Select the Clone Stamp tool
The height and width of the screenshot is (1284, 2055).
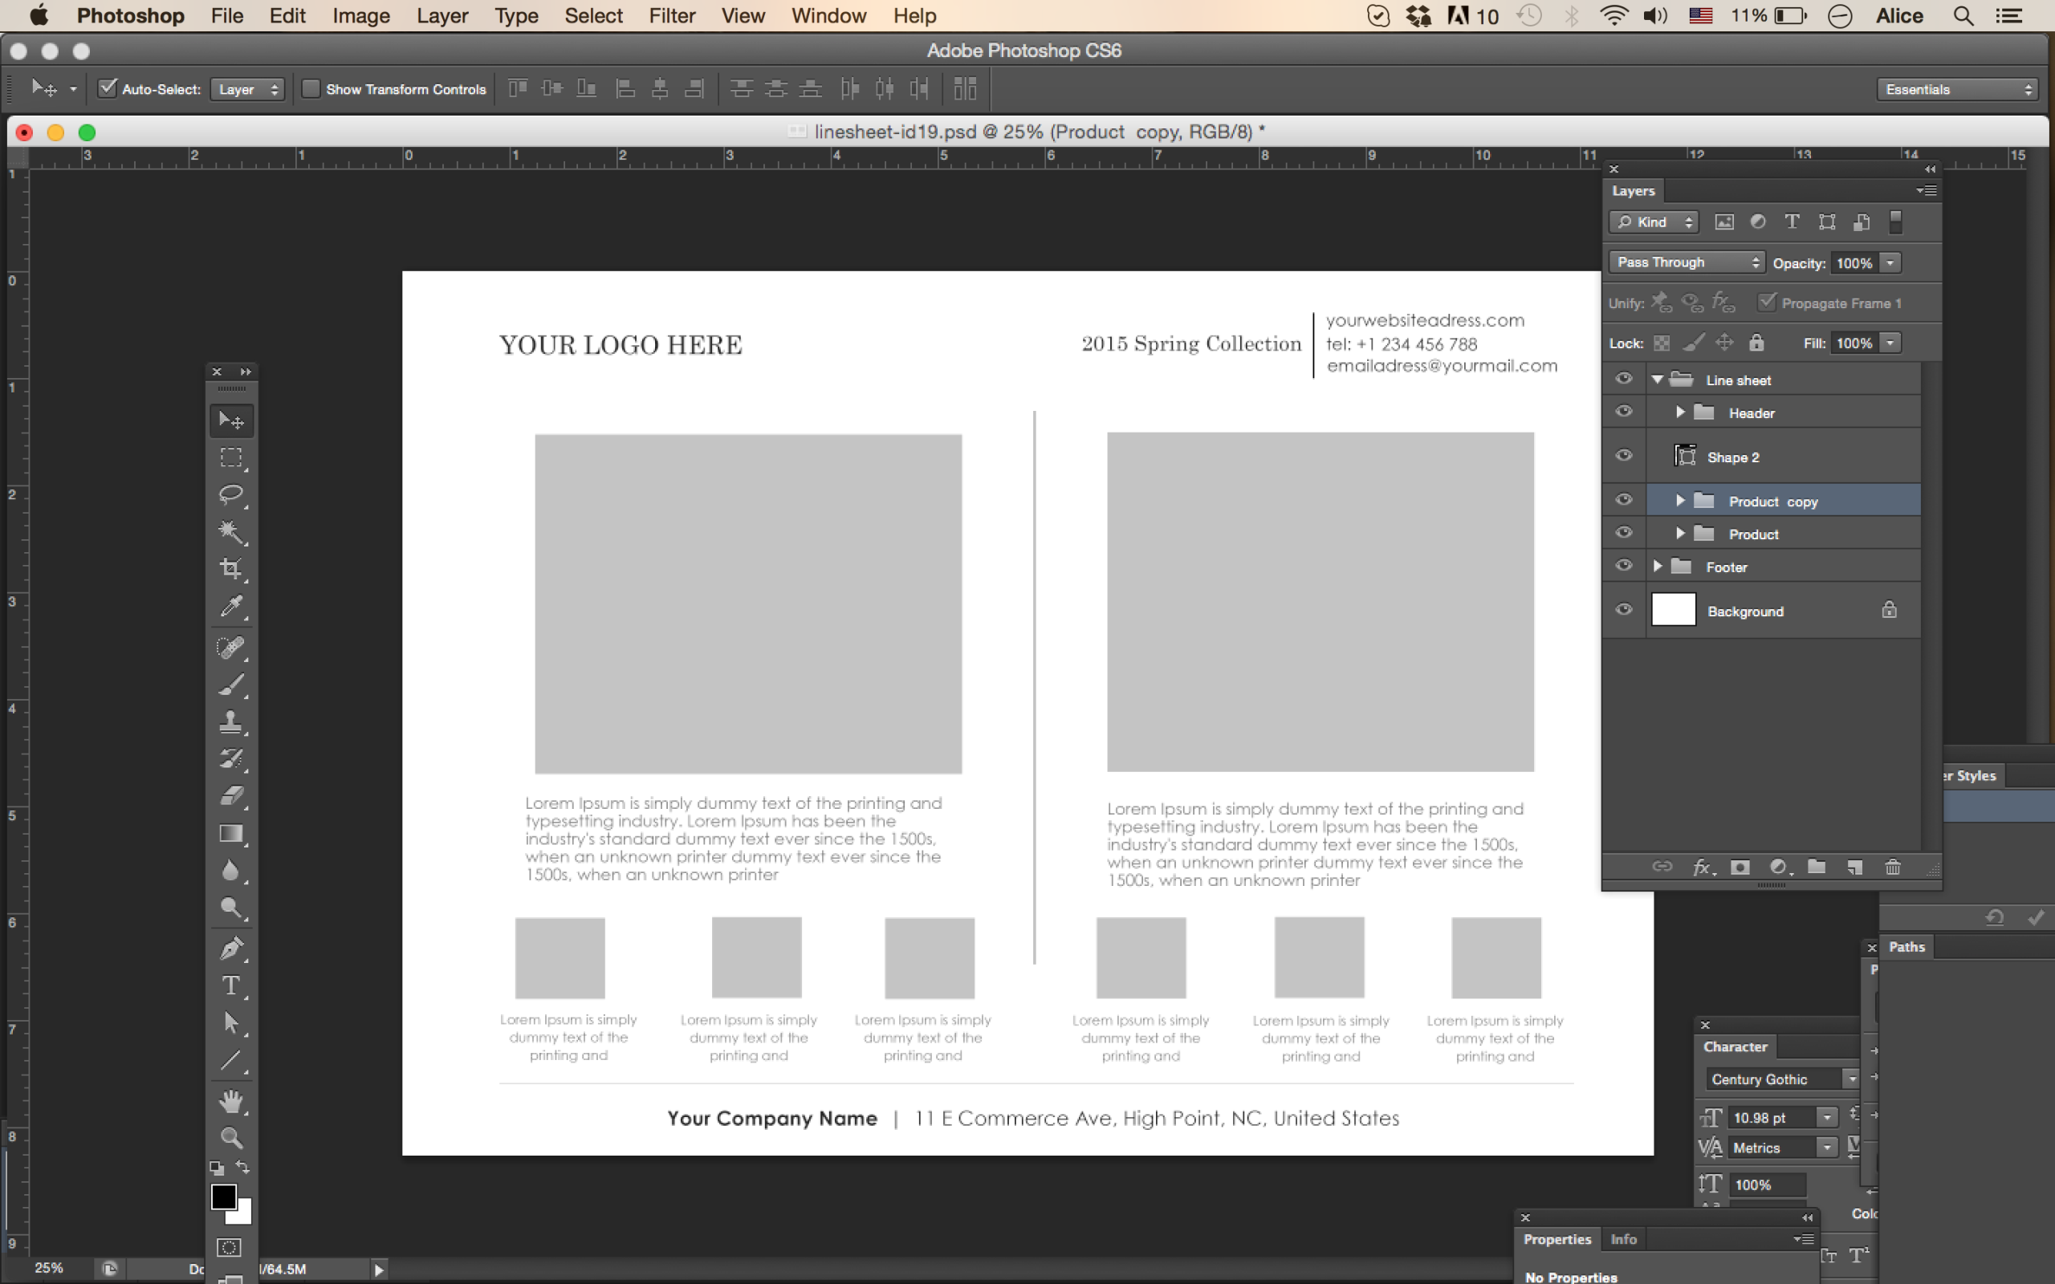point(231,723)
